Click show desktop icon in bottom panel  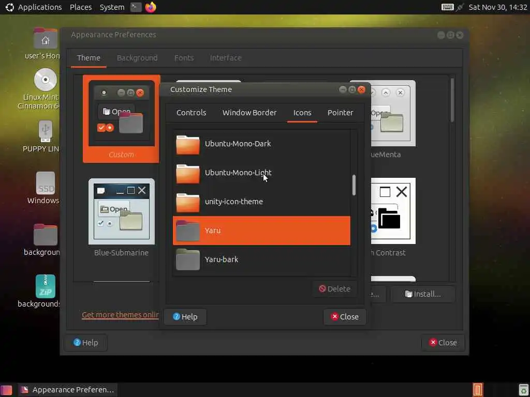(6, 390)
